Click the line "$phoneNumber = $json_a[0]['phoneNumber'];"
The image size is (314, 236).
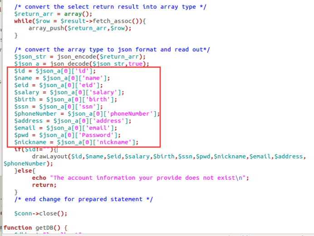coord(87,114)
